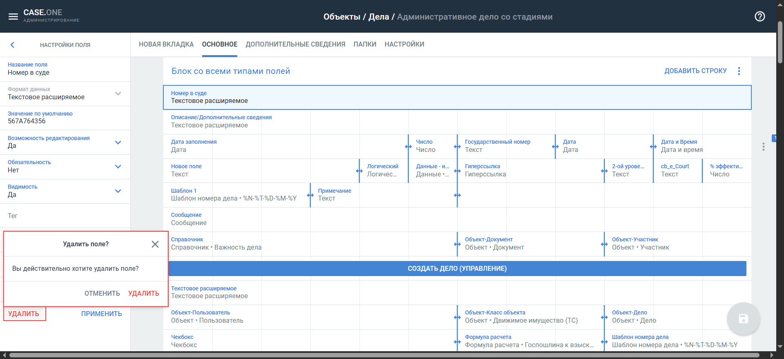Image resolution: width=784 pixels, height=359 pixels.
Task: Click the horizontal scrollbar at bottom
Action: pos(384,355)
